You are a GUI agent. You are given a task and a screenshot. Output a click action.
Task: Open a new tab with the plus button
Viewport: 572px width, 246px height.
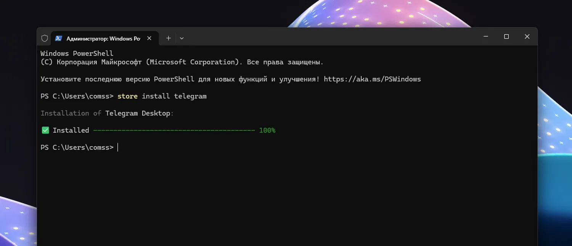tap(168, 38)
